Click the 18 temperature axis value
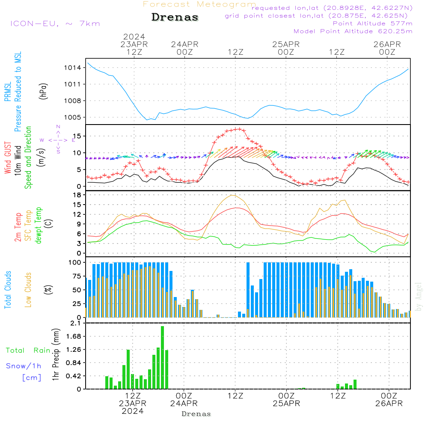Image resolution: width=428 pixels, height=428 pixels. pos(77,195)
